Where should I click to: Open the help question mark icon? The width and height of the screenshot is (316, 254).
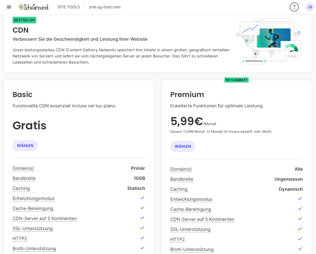pos(294,7)
